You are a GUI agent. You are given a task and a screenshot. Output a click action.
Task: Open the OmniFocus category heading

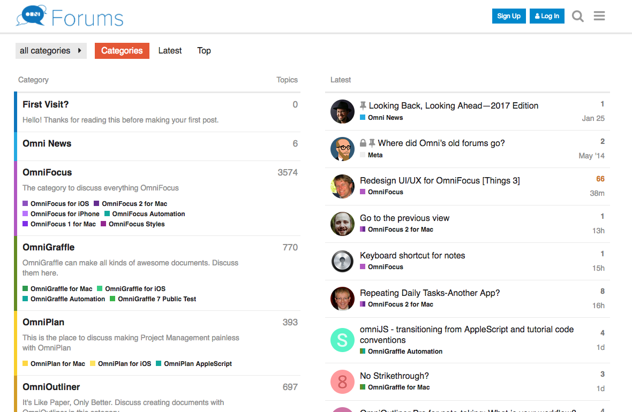47,172
